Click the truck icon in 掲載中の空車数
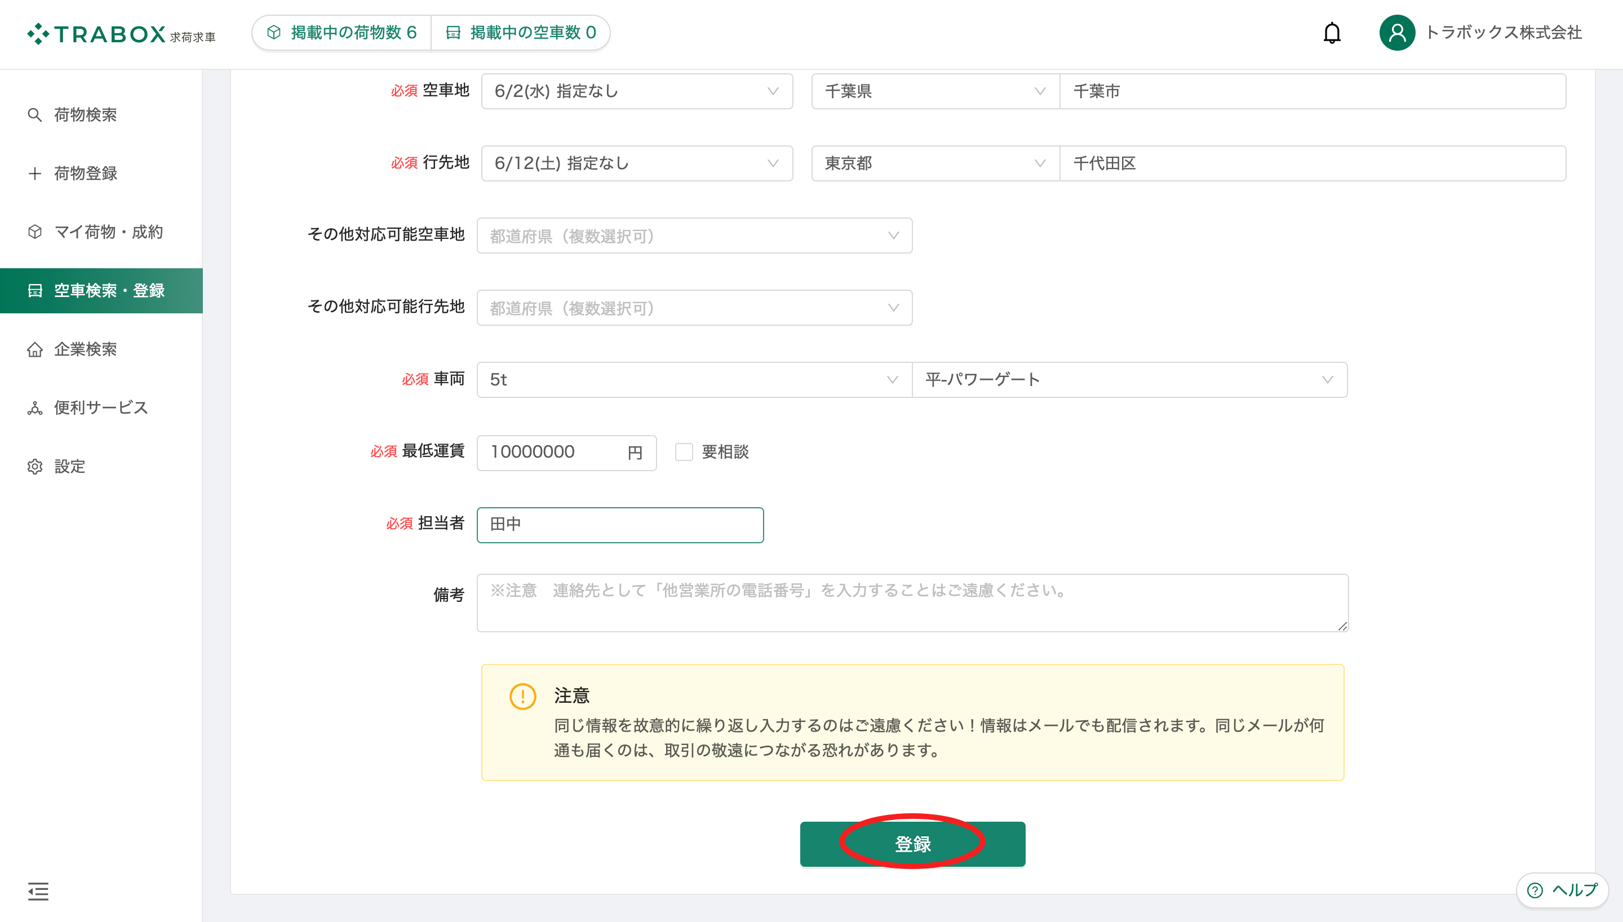Screen dimensions: 1623x922 453,32
